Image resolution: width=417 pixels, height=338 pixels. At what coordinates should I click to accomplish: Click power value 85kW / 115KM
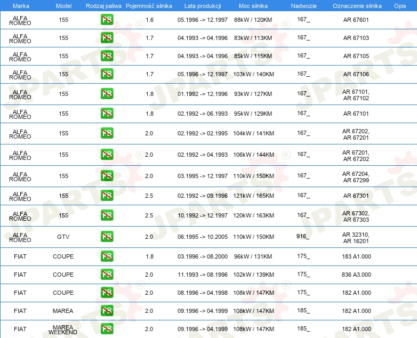coord(253,56)
